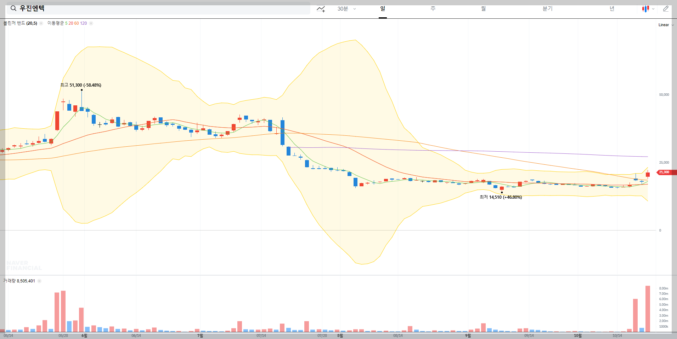Switch to the 주 weekly tab

pos(433,8)
